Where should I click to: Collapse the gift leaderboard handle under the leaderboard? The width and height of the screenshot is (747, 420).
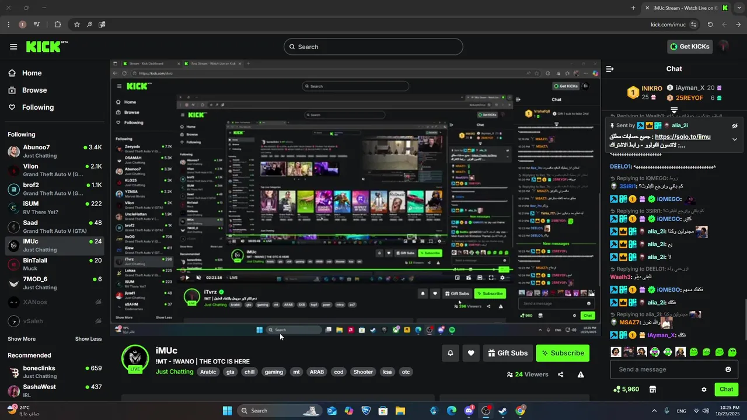(x=674, y=110)
